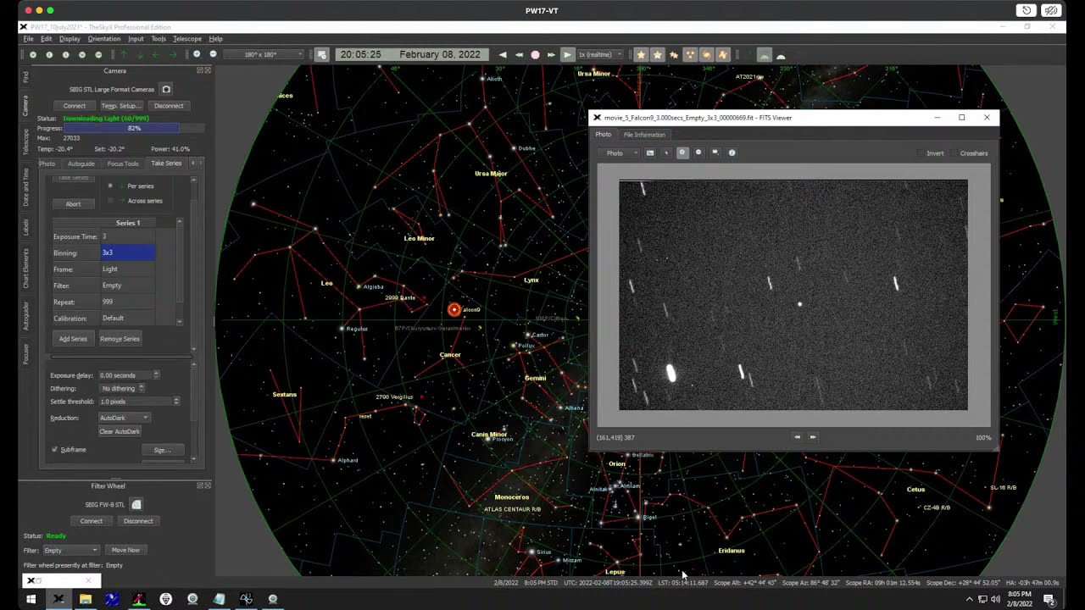
Task: Select the Across series option
Action: pos(110,201)
